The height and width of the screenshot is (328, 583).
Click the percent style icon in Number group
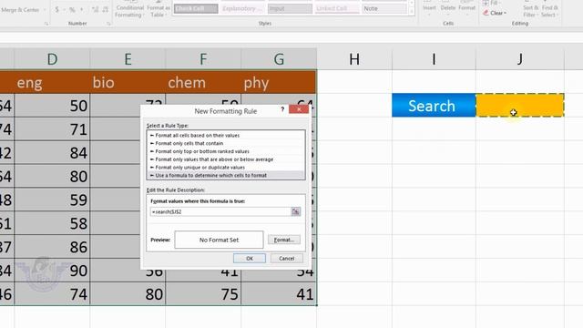[x=72, y=10]
